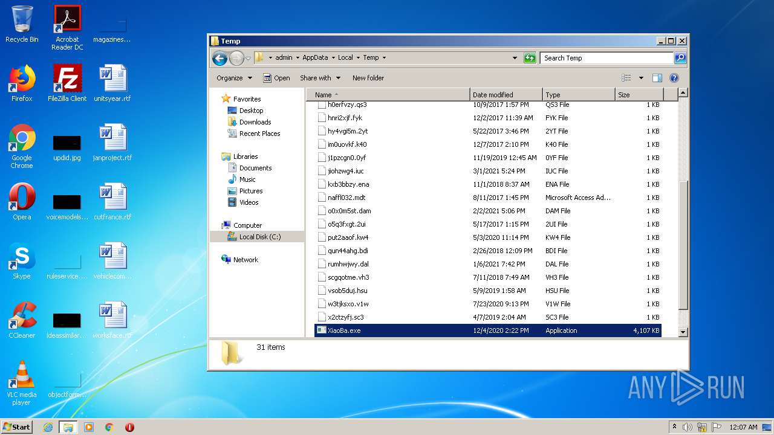Open recent pages dropdown near Forward button

click(x=248, y=59)
